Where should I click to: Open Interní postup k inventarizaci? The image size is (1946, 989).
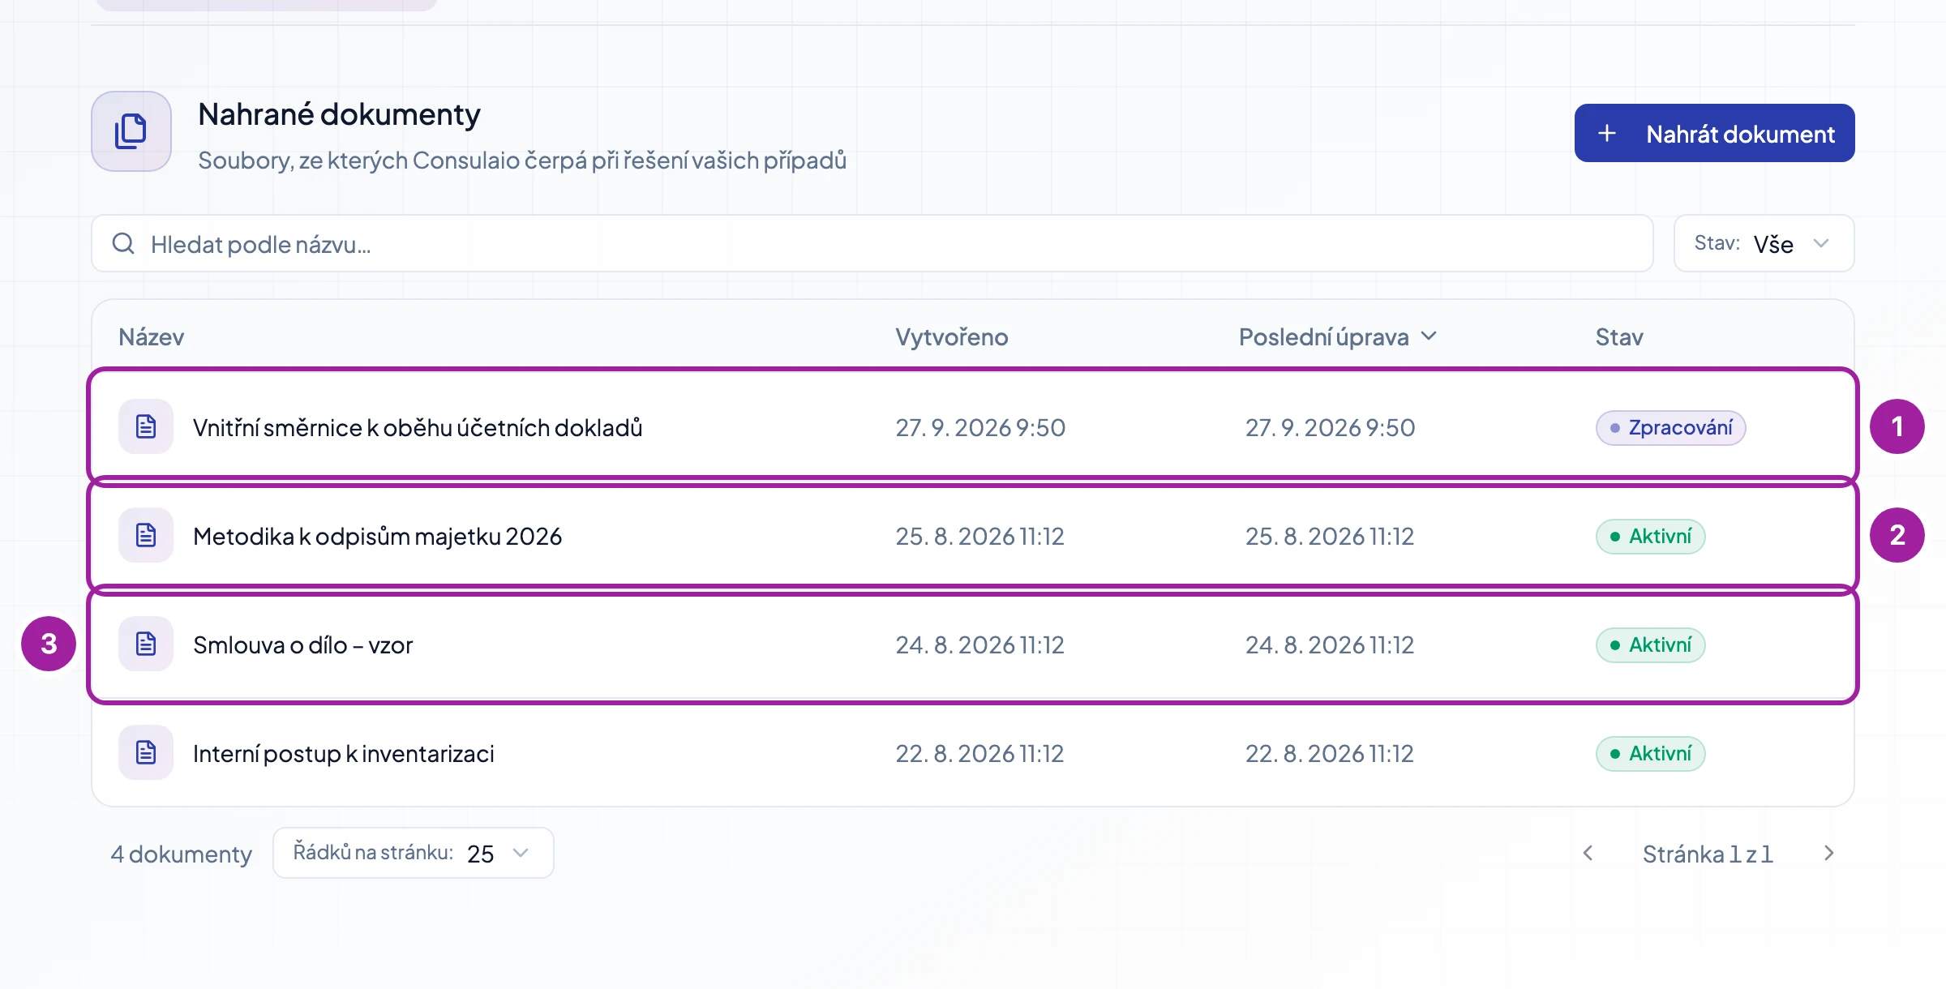click(x=344, y=753)
